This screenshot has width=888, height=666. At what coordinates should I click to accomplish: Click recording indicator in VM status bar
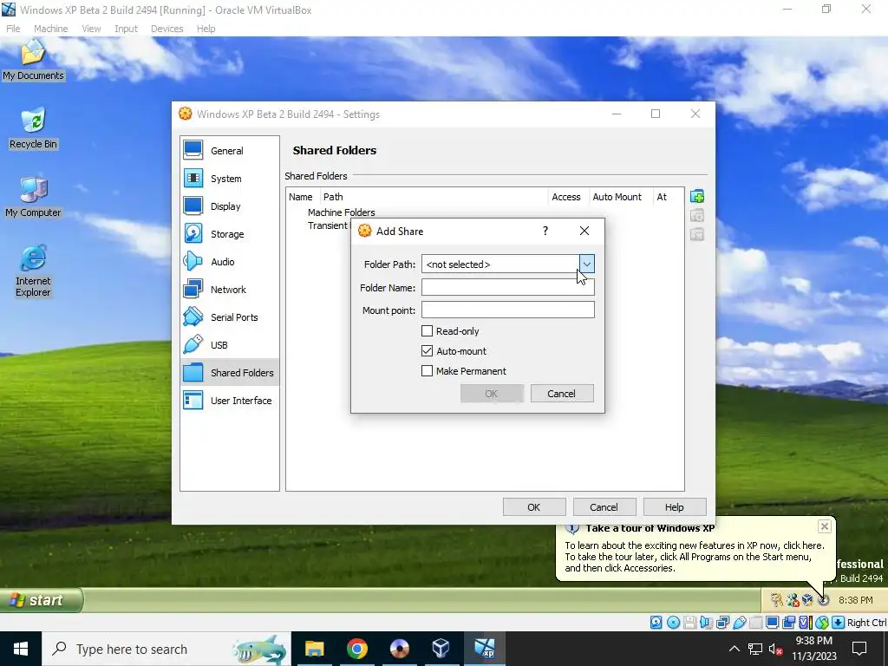point(788,623)
